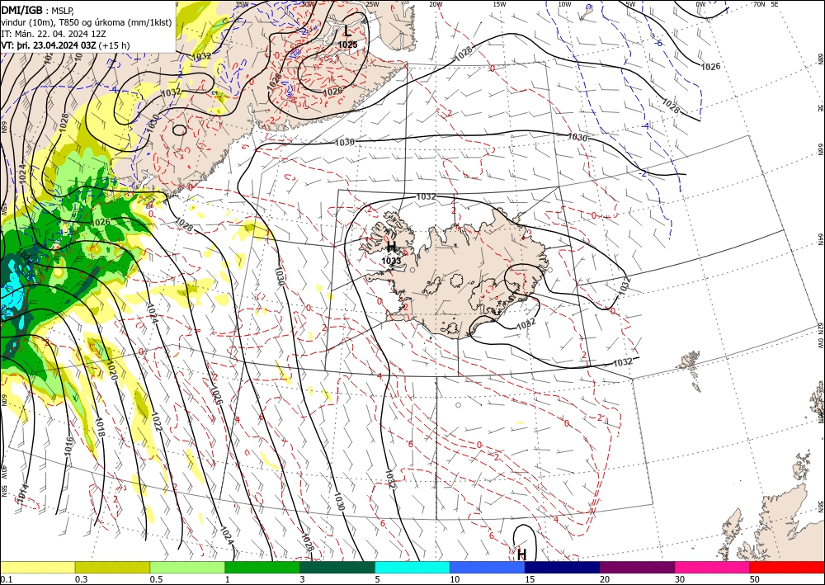Viewport: 825px width, 585px height.
Task: Click the navy 15–20 mm legend swatch
Action: [x=563, y=567]
